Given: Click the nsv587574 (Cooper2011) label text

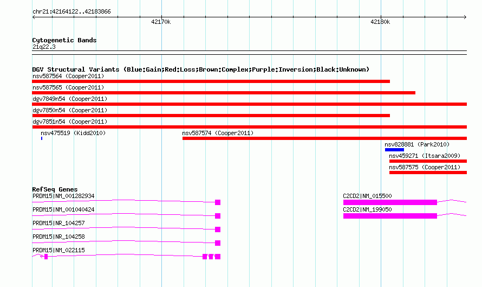Looking at the screenshot, I should [218, 133].
